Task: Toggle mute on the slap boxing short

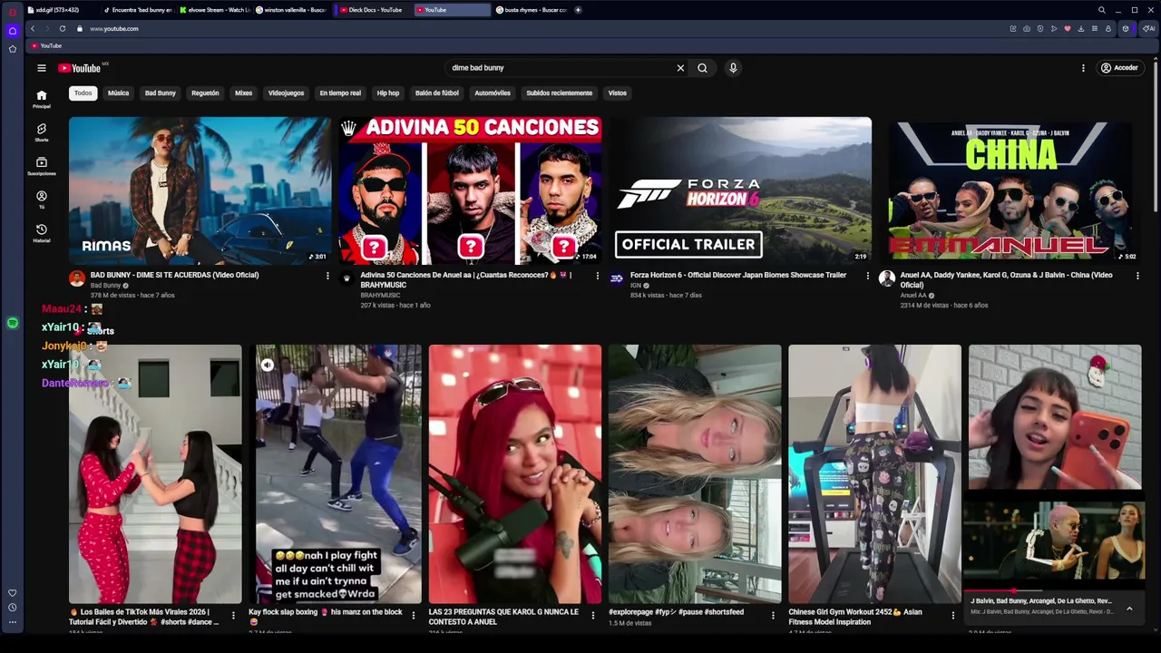Action: (x=267, y=365)
